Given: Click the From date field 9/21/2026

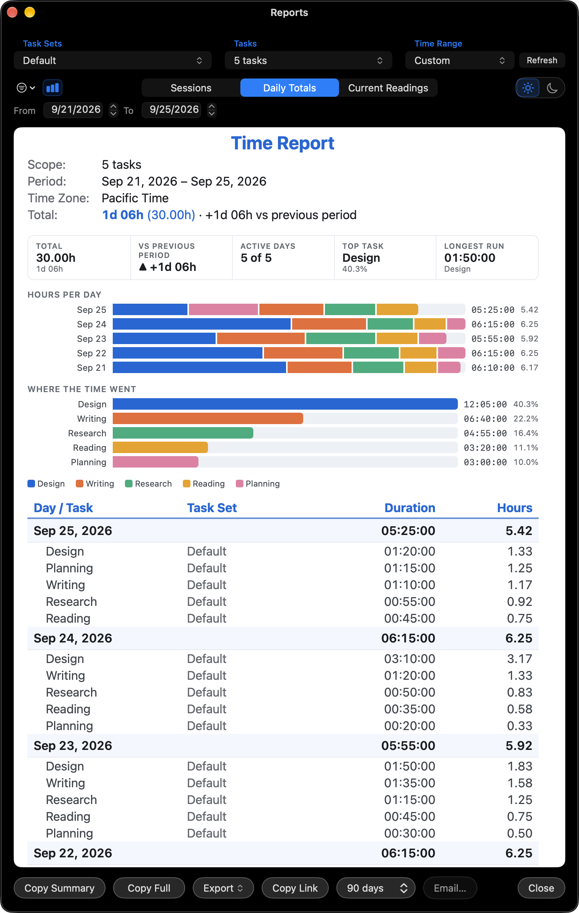Looking at the screenshot, I should (73, 110).
